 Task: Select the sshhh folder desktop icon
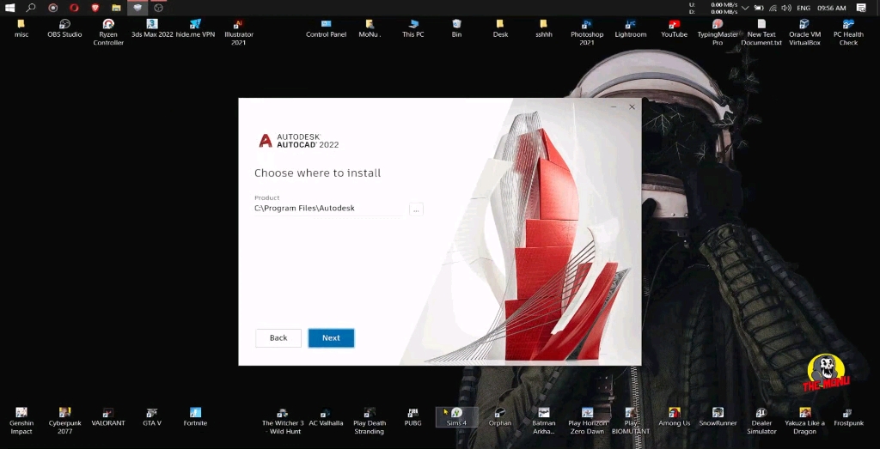[x=543, y=29]
